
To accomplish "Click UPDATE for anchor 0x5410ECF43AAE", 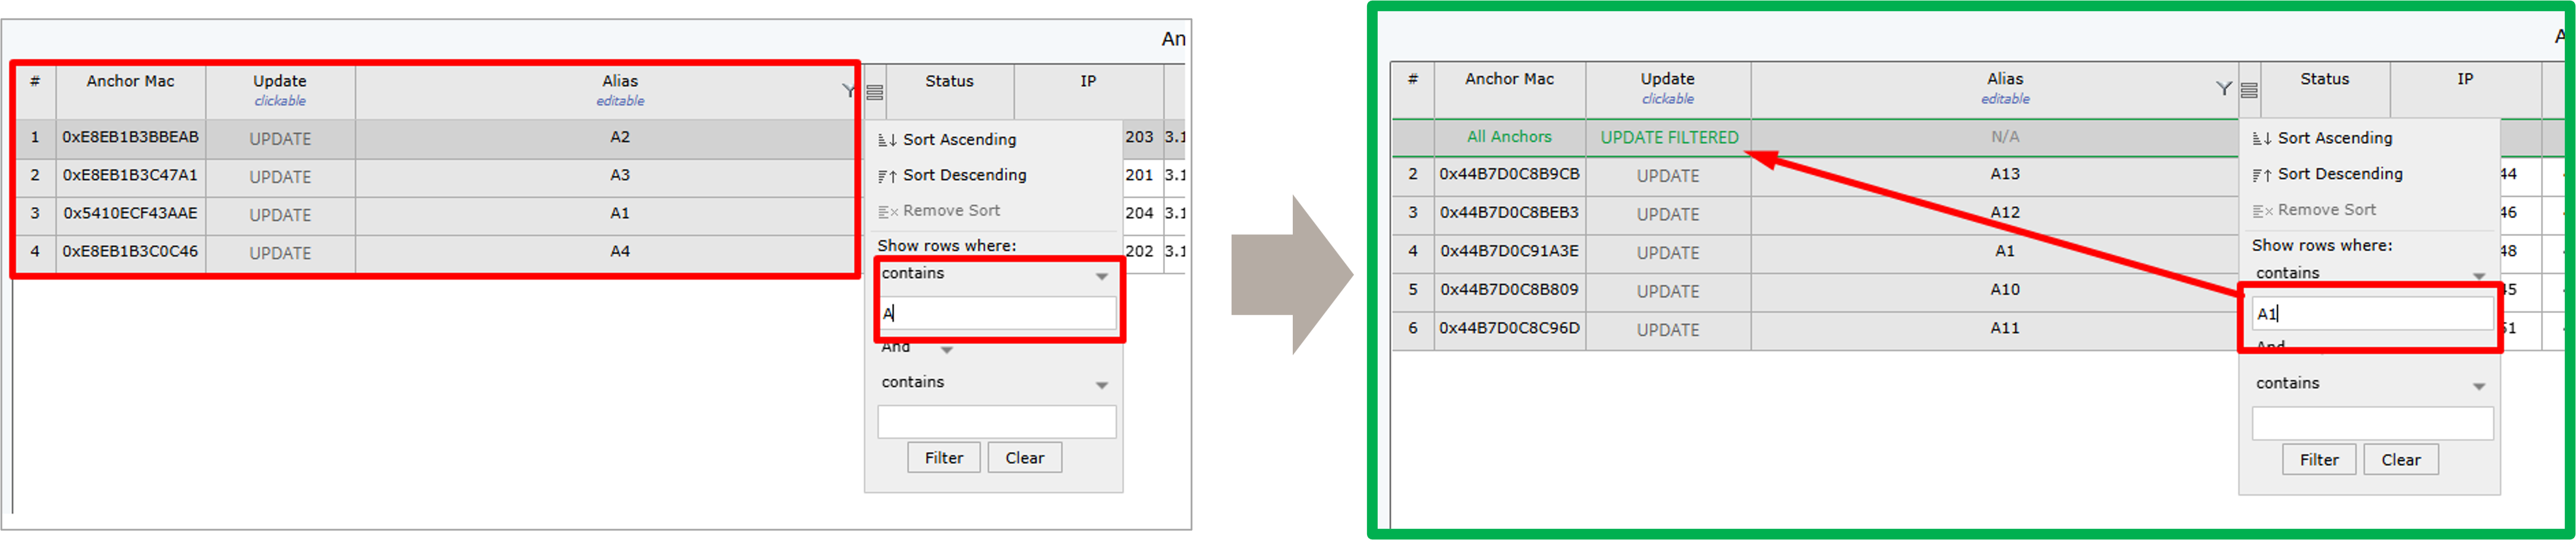I will (280, 215).
